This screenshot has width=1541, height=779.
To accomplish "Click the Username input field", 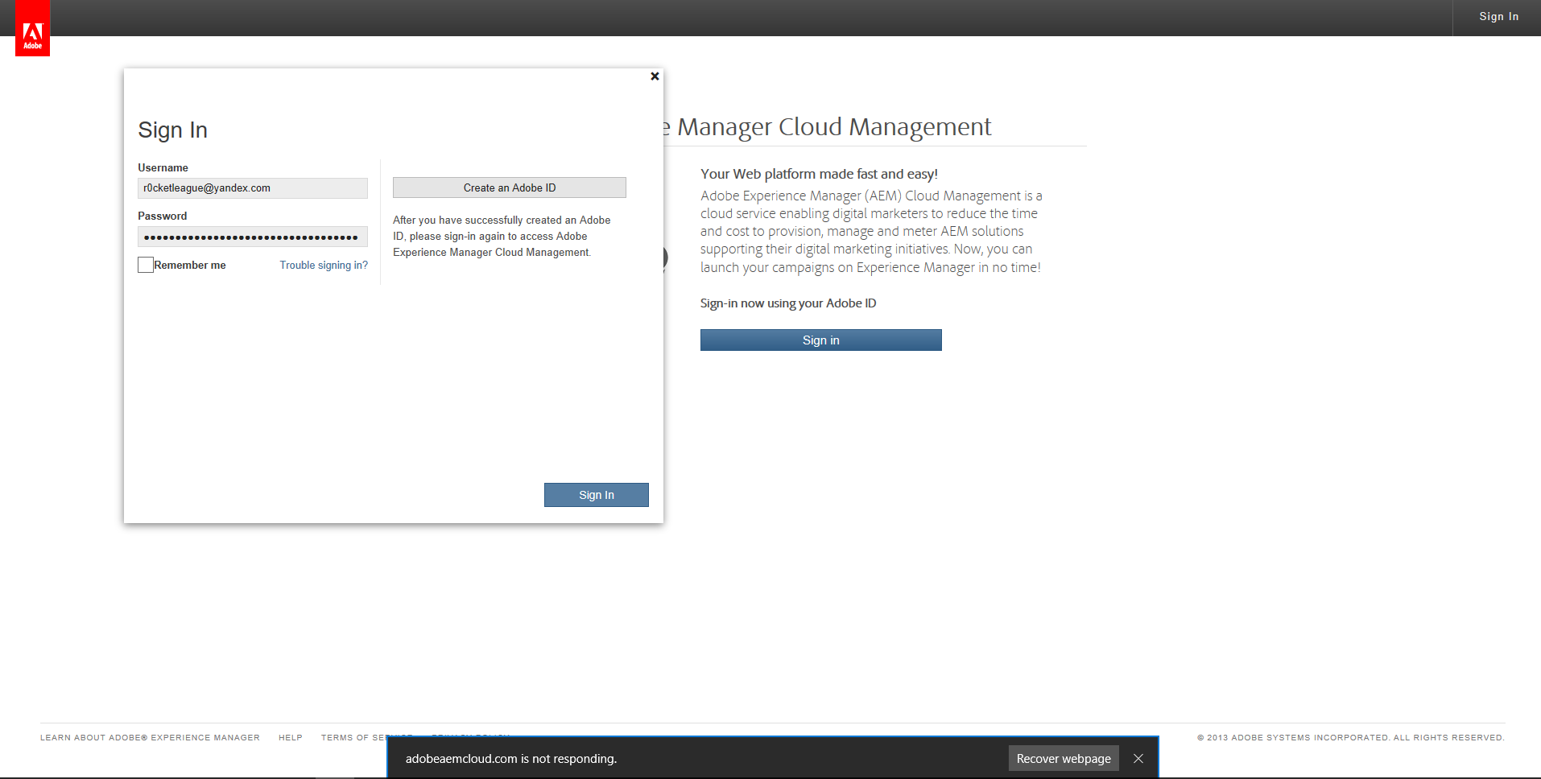I will [x=253, y=188].
